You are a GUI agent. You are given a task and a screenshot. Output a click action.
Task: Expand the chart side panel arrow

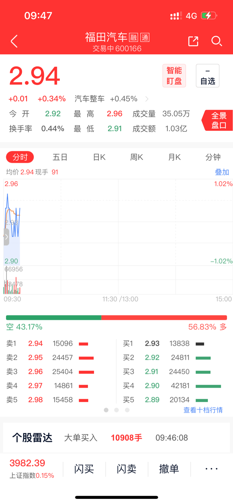tap(6, 237)
